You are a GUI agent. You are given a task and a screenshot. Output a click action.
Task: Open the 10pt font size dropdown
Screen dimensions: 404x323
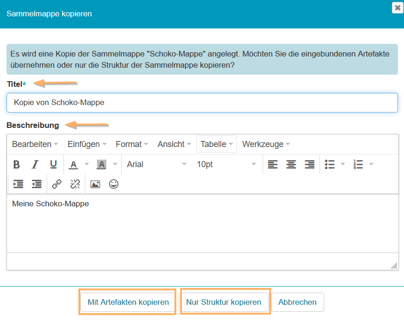[x=226, y=164]
